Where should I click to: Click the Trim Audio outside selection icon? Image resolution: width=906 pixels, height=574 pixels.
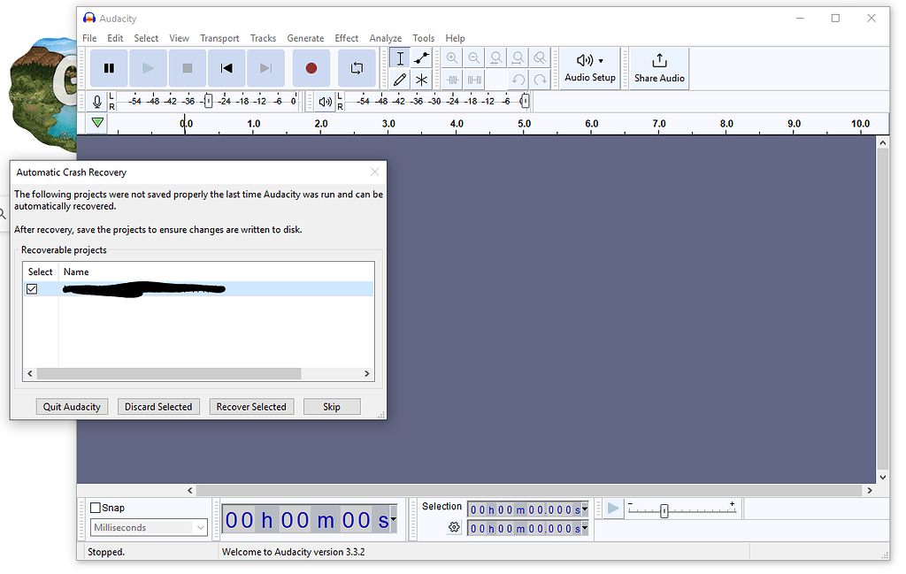click(x=452, y=79)
